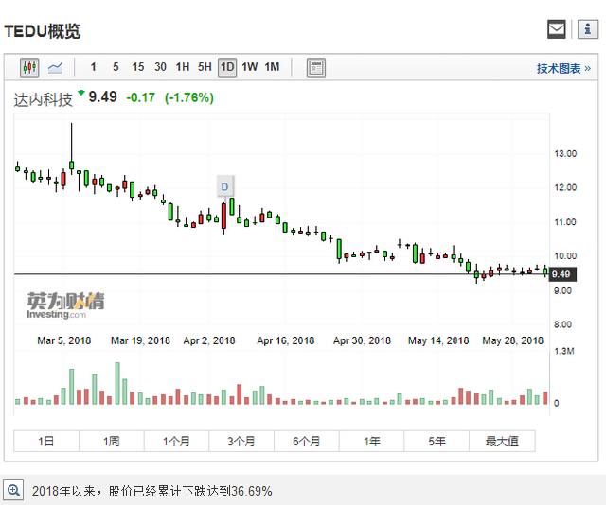The image size is (606, 505).
Task: Select the 1 minute interval
Action: [93, 67]
